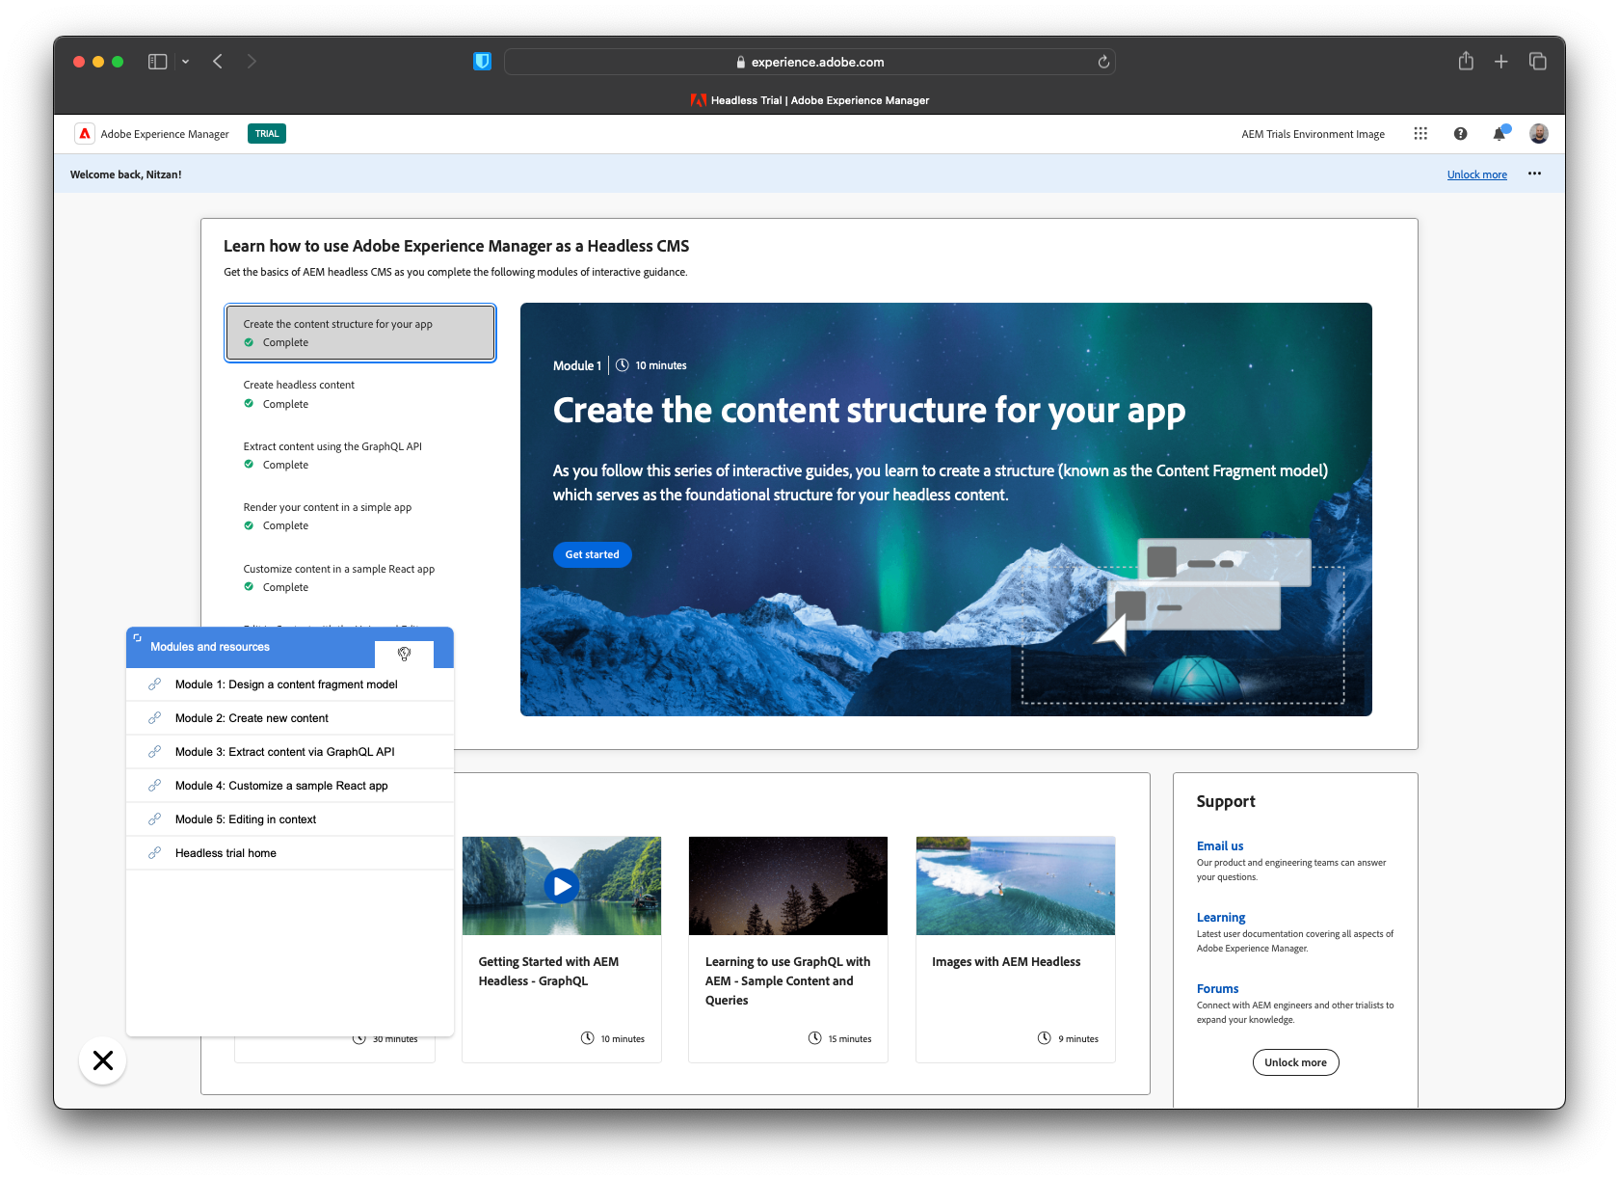Open the Forums support link
Viewport: 1619px width, 1180px height.
coord(1217,988)
